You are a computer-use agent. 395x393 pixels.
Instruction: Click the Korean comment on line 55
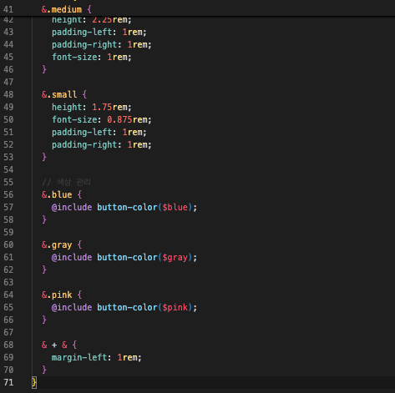[x=66, y=183]
